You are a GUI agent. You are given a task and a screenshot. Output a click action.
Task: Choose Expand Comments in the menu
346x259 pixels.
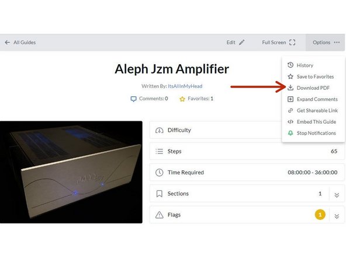tap(313, 99)
